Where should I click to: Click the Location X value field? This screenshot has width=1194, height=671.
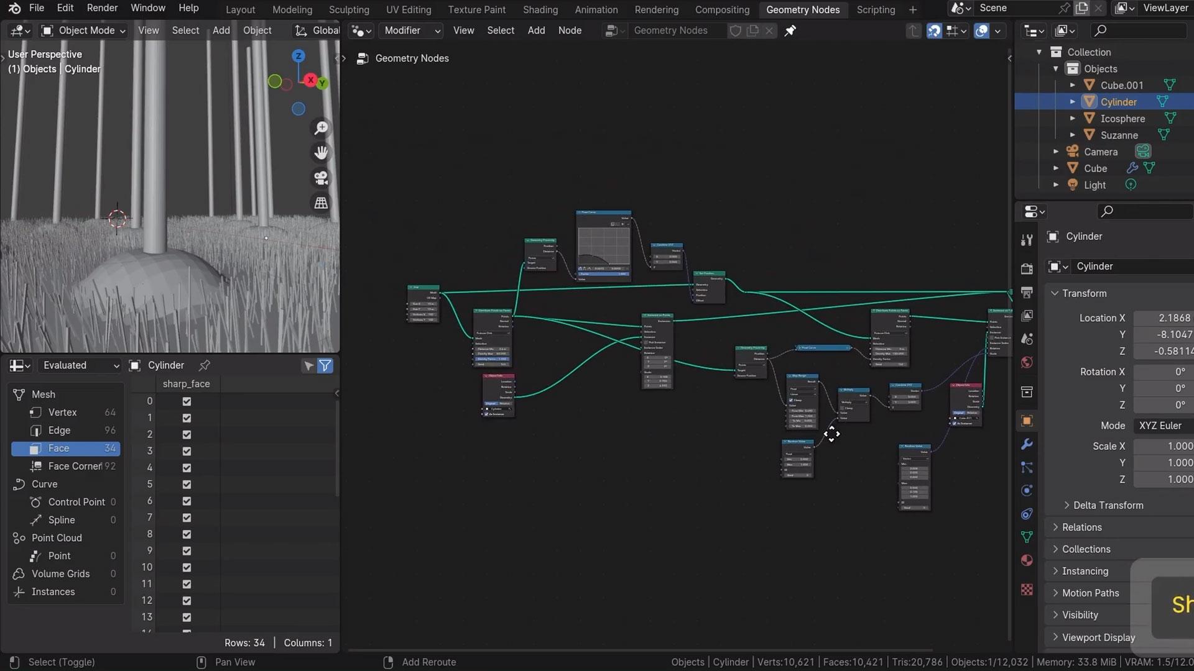point(1163,318)
